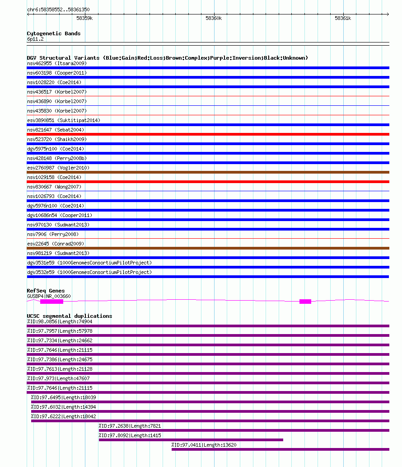
Task: Click nsv981219 (Sudmant2013) label
Action: coord(58,254)
